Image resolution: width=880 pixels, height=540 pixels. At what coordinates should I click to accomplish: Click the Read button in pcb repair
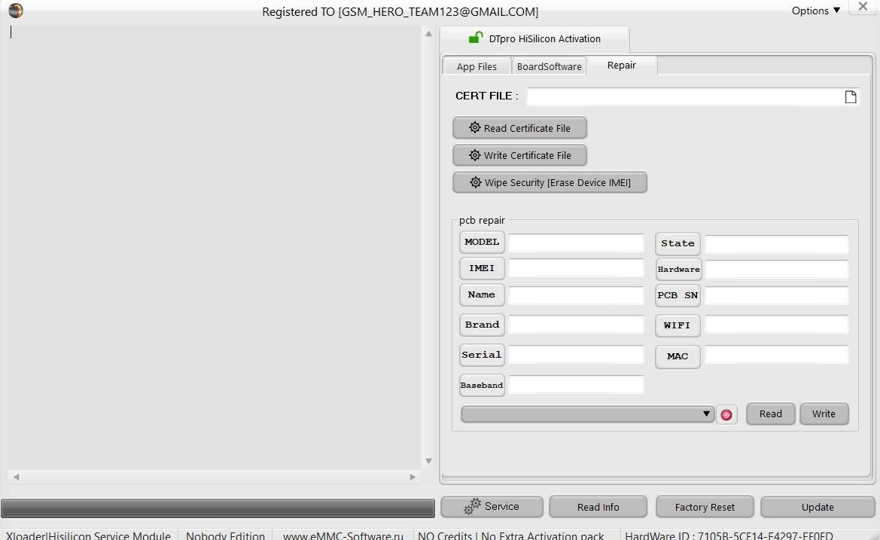[x=770, y=413]
